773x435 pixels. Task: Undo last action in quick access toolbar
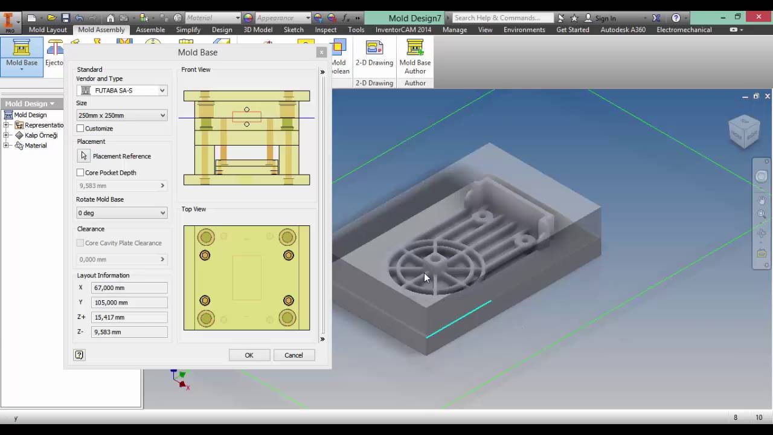click(x=79, y=18)
